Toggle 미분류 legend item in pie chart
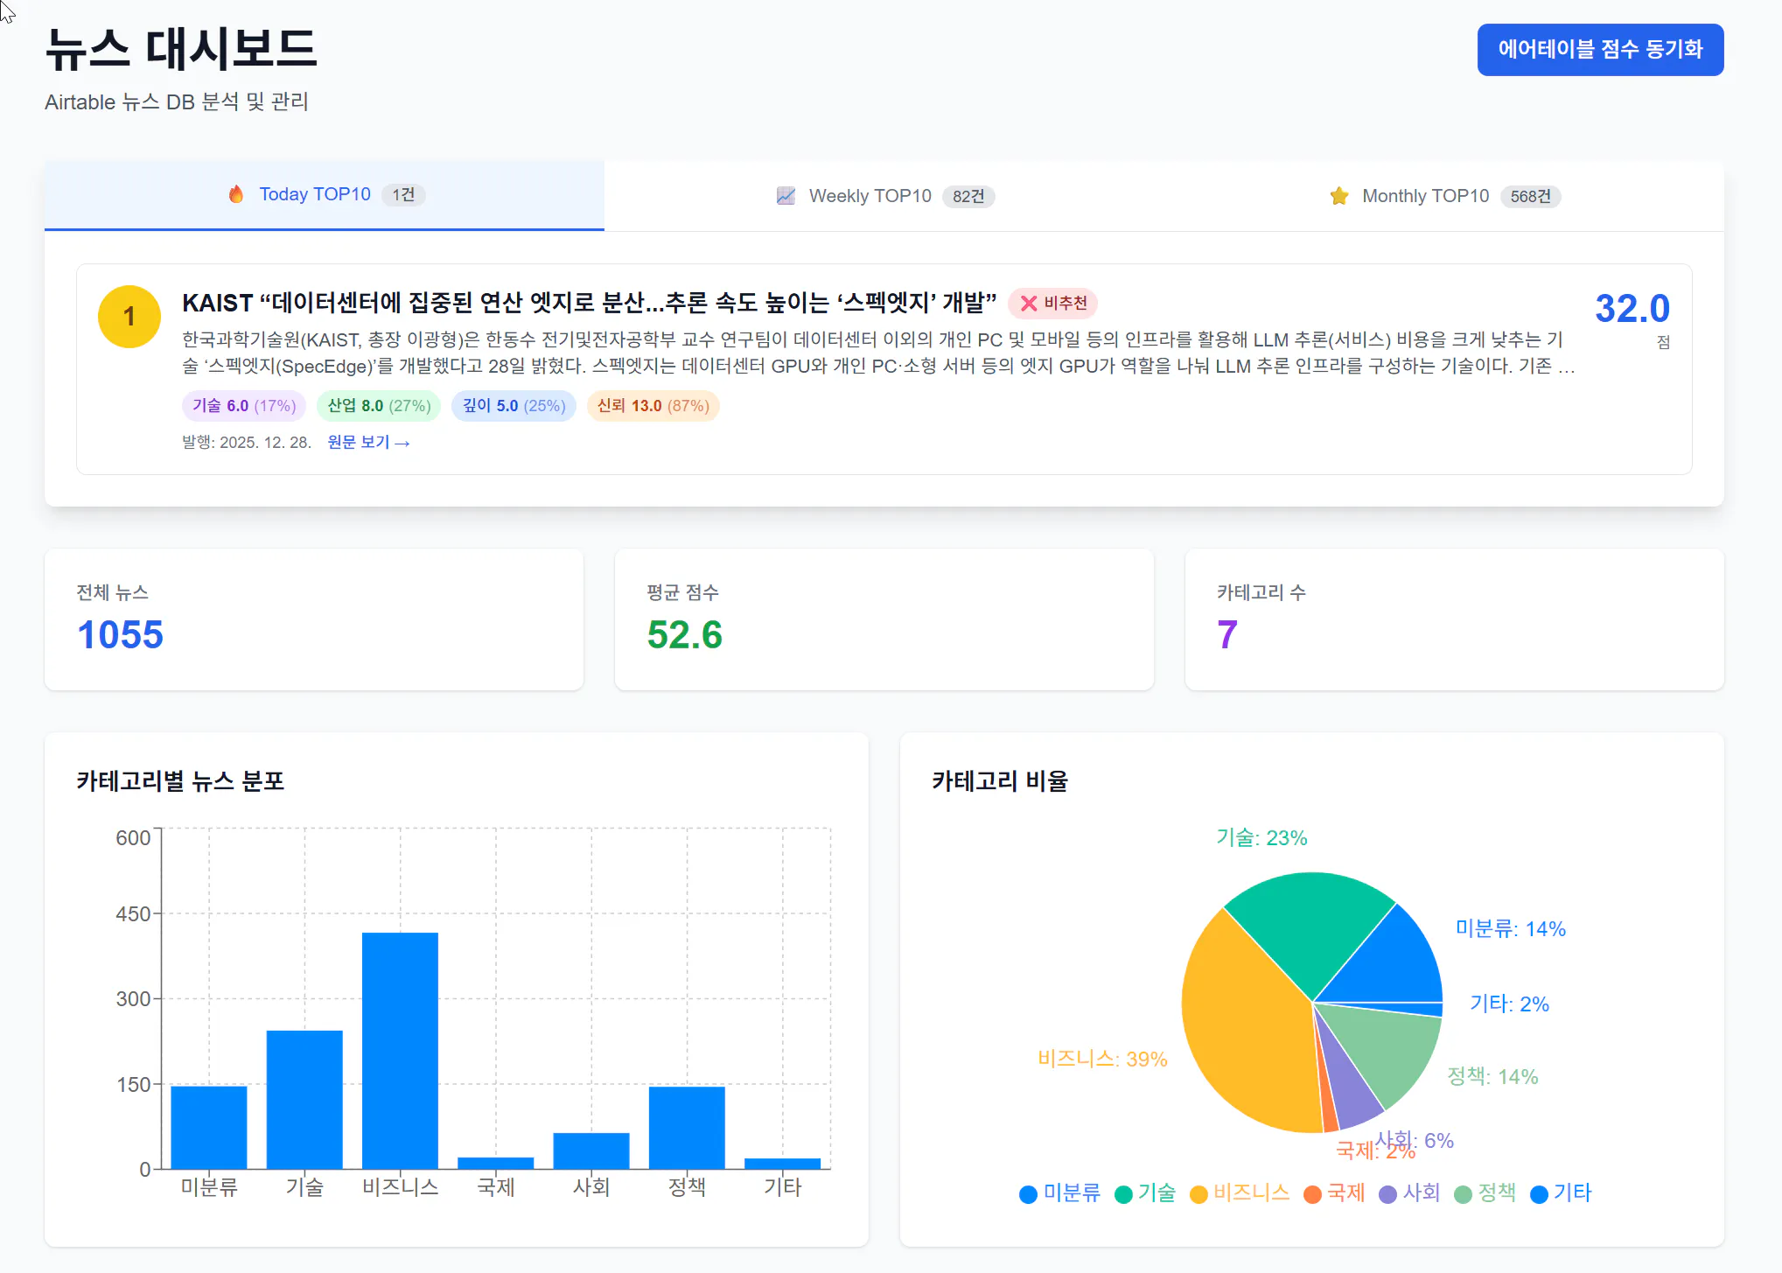The image size is (1782, 1273). 1060,1193
